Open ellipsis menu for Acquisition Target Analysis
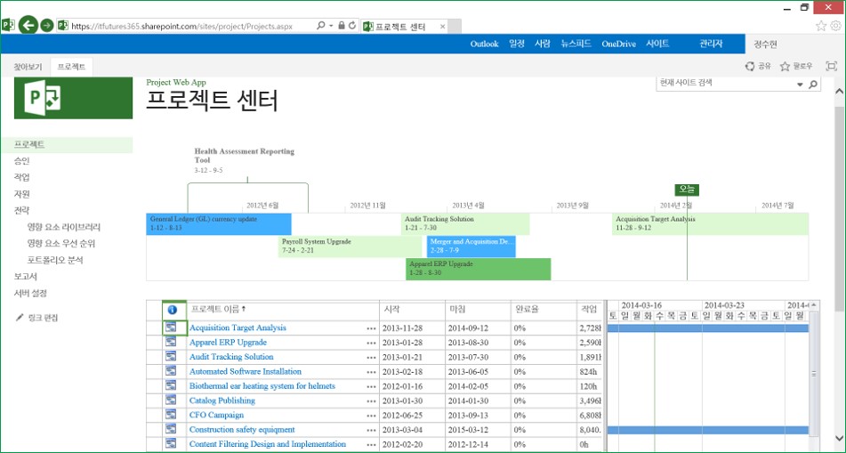The image size is (846, 453). pos(371,328)
